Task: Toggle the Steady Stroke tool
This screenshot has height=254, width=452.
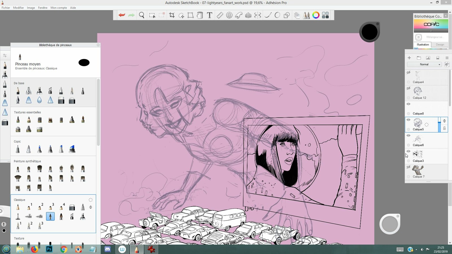Action: (x=268, y=15)
